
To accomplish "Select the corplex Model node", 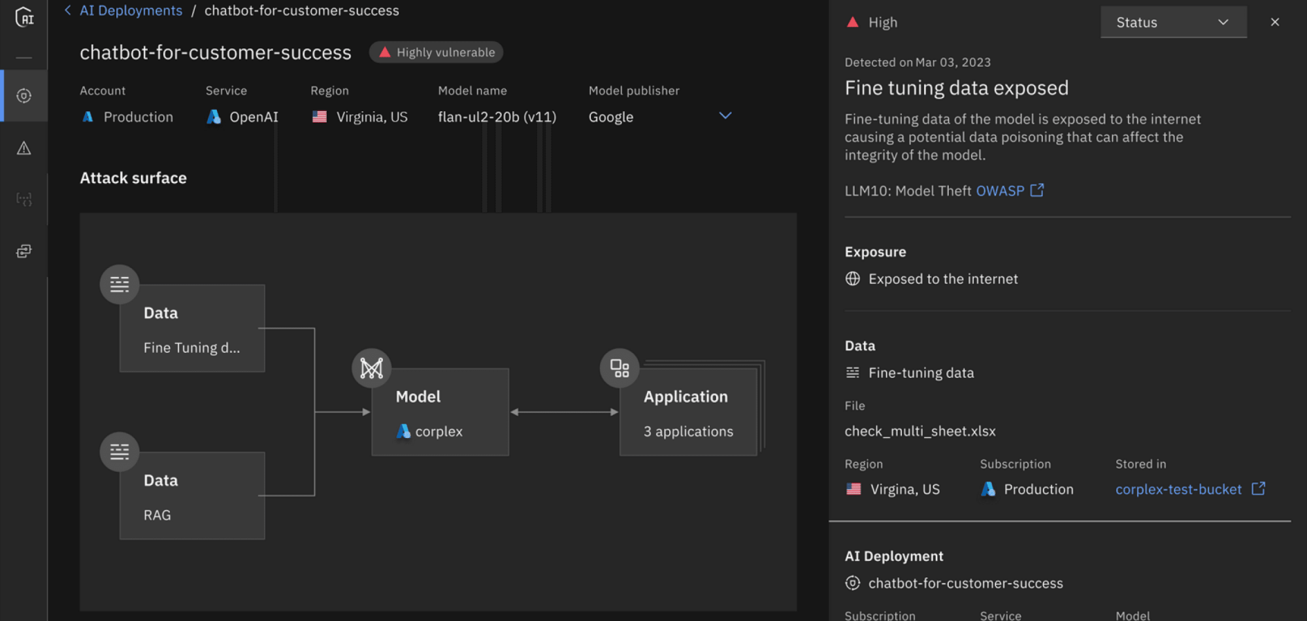I will pos(440,413).
